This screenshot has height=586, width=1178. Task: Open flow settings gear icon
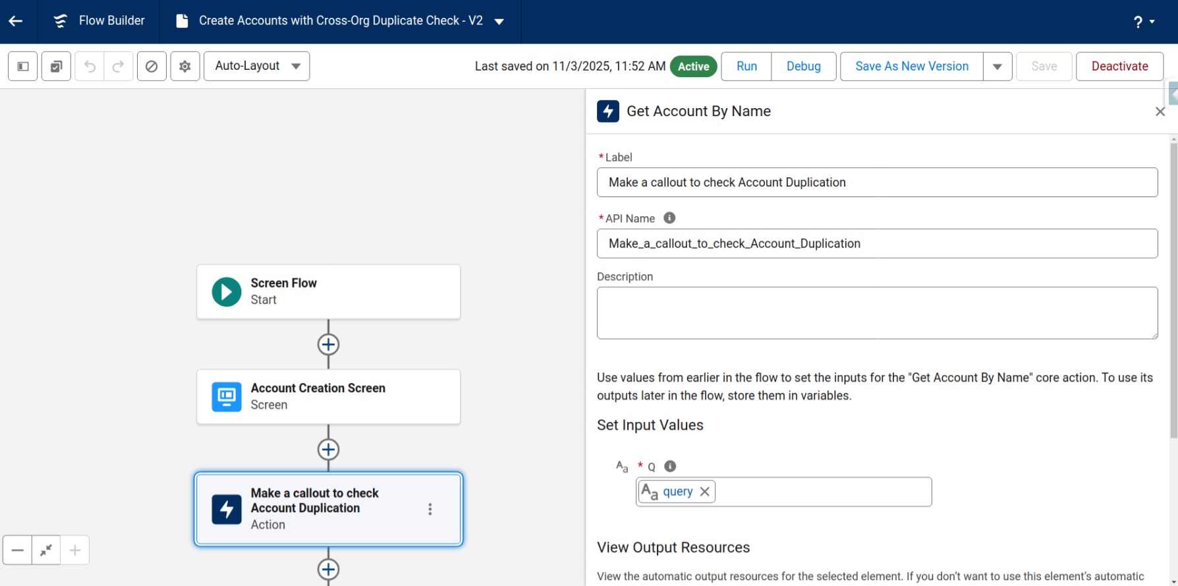(x=185, y=67)
